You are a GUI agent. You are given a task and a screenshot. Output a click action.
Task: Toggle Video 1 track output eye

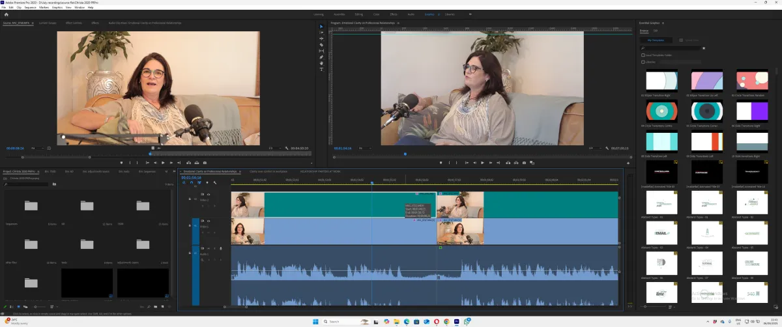point(210,221)
